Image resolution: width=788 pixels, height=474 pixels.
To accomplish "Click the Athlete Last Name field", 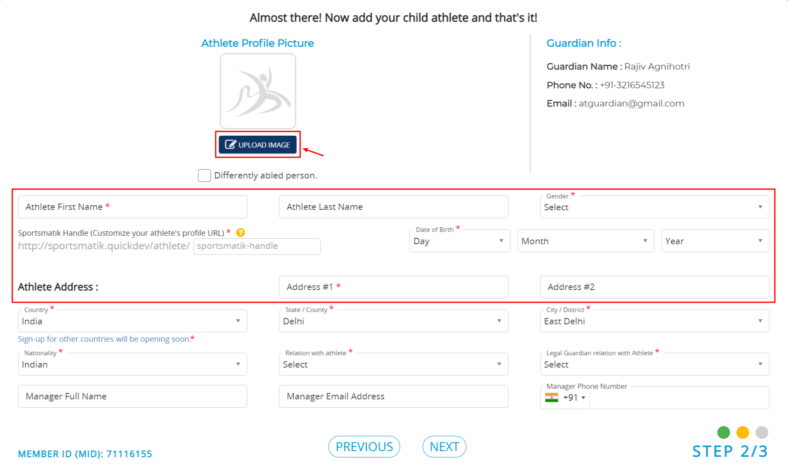I will [x=394, y=207].
